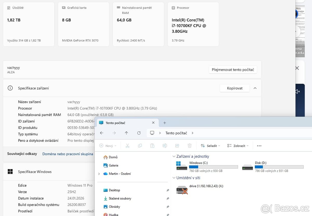Expand the Martin - Osobní tree node
This screenshot has width=312, height=216.
point(99,174)
